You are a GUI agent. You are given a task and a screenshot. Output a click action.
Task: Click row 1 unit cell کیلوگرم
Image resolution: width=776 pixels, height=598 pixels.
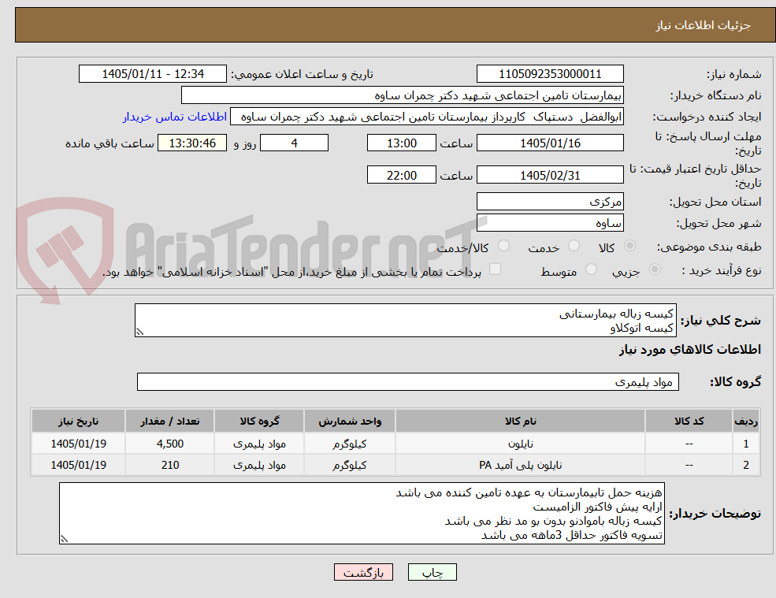[x=350, y=444]
